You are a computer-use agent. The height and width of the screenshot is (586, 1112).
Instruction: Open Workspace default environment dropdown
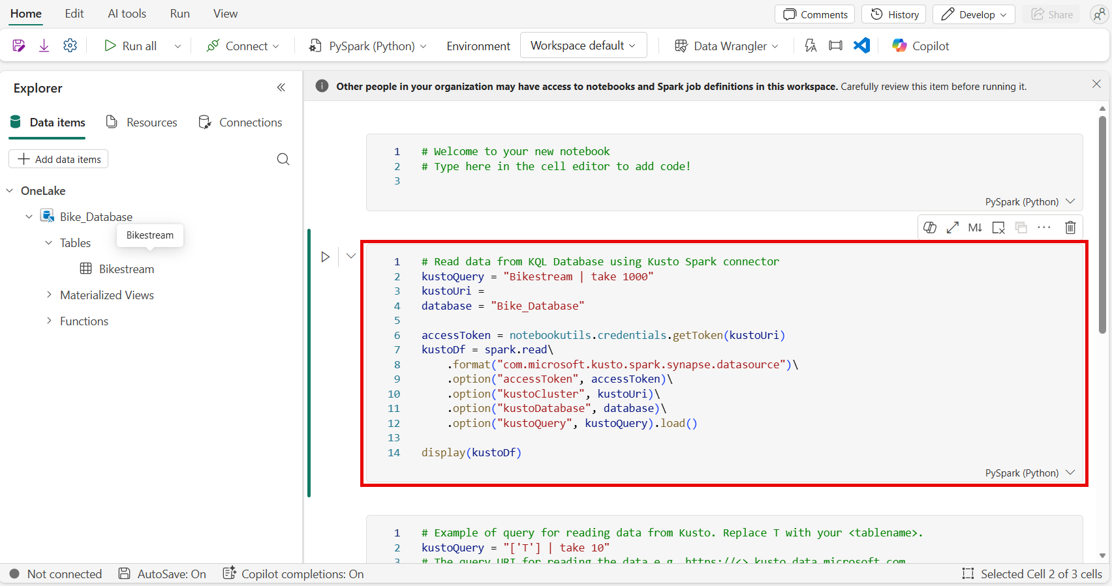click(583, 46)
